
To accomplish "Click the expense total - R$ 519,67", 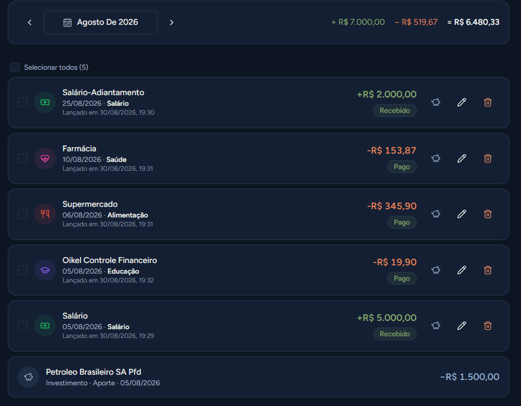I will tap(416, 22).
